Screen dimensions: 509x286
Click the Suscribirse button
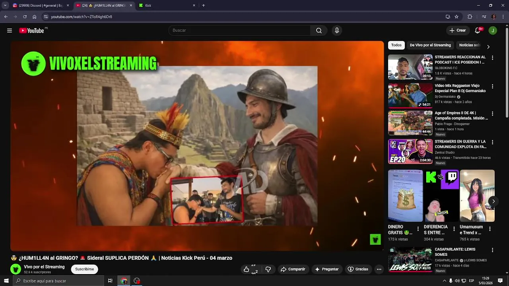[x=85, y=269]
